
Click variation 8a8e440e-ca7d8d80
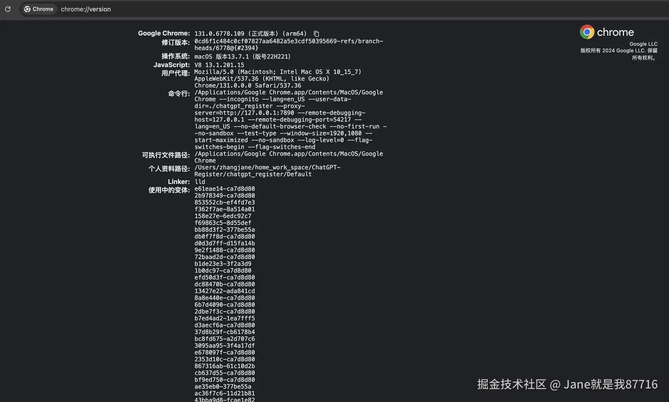[224, 298]
